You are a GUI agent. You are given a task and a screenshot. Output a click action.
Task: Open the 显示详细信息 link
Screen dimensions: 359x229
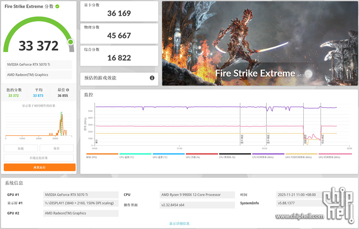[179, 223]
